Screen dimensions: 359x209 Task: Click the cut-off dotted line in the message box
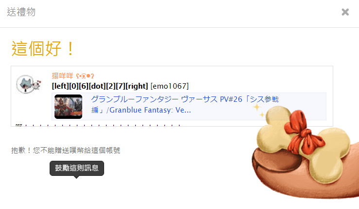point(98,125)
